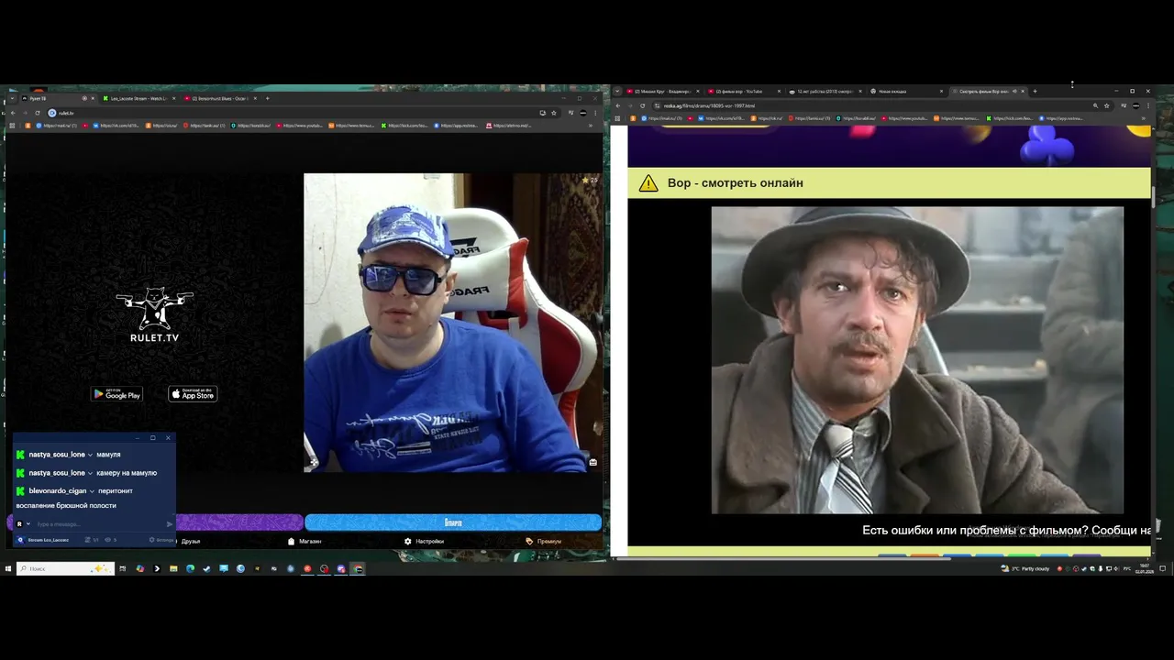This screenshot has height=660, width=1174.
Task: Open File Explorer from taskbar
Action: coord(173,568)
